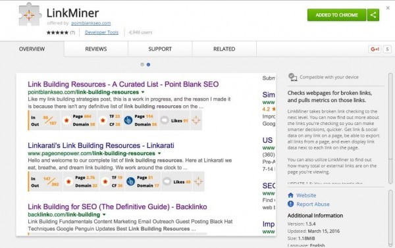This screenshot has height=248, width=395.
Task: Open the Support tab
Action: 160,49
